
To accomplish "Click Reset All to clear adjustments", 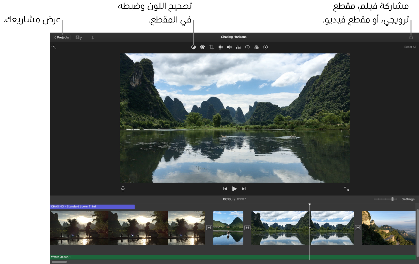I will point(410,47).
